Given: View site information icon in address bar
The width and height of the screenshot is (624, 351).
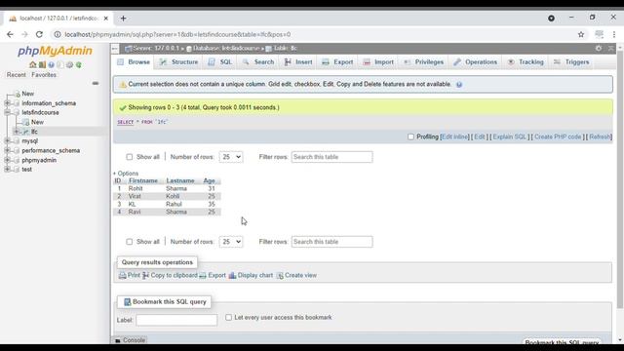Looking at the screenshot, I should (58, 35).
